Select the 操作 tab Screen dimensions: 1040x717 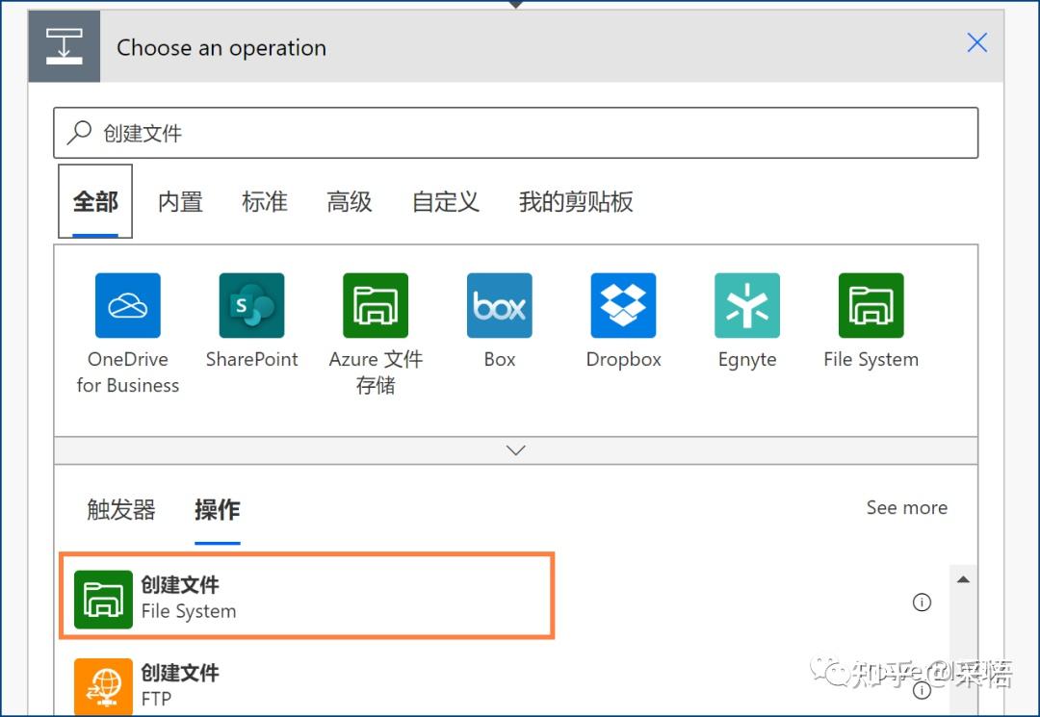point(218,509)
